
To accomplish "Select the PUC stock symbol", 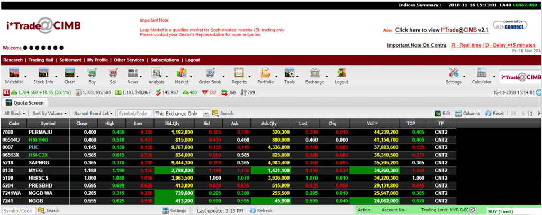I will tap(33, 147).
